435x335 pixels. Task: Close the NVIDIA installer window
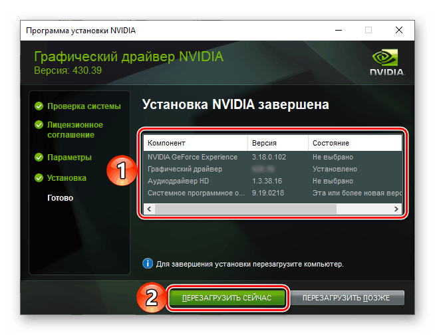[x=399, y=30]
